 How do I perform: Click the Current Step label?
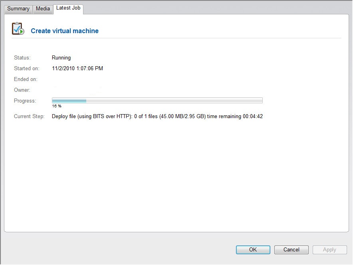[x=29, y=117]
